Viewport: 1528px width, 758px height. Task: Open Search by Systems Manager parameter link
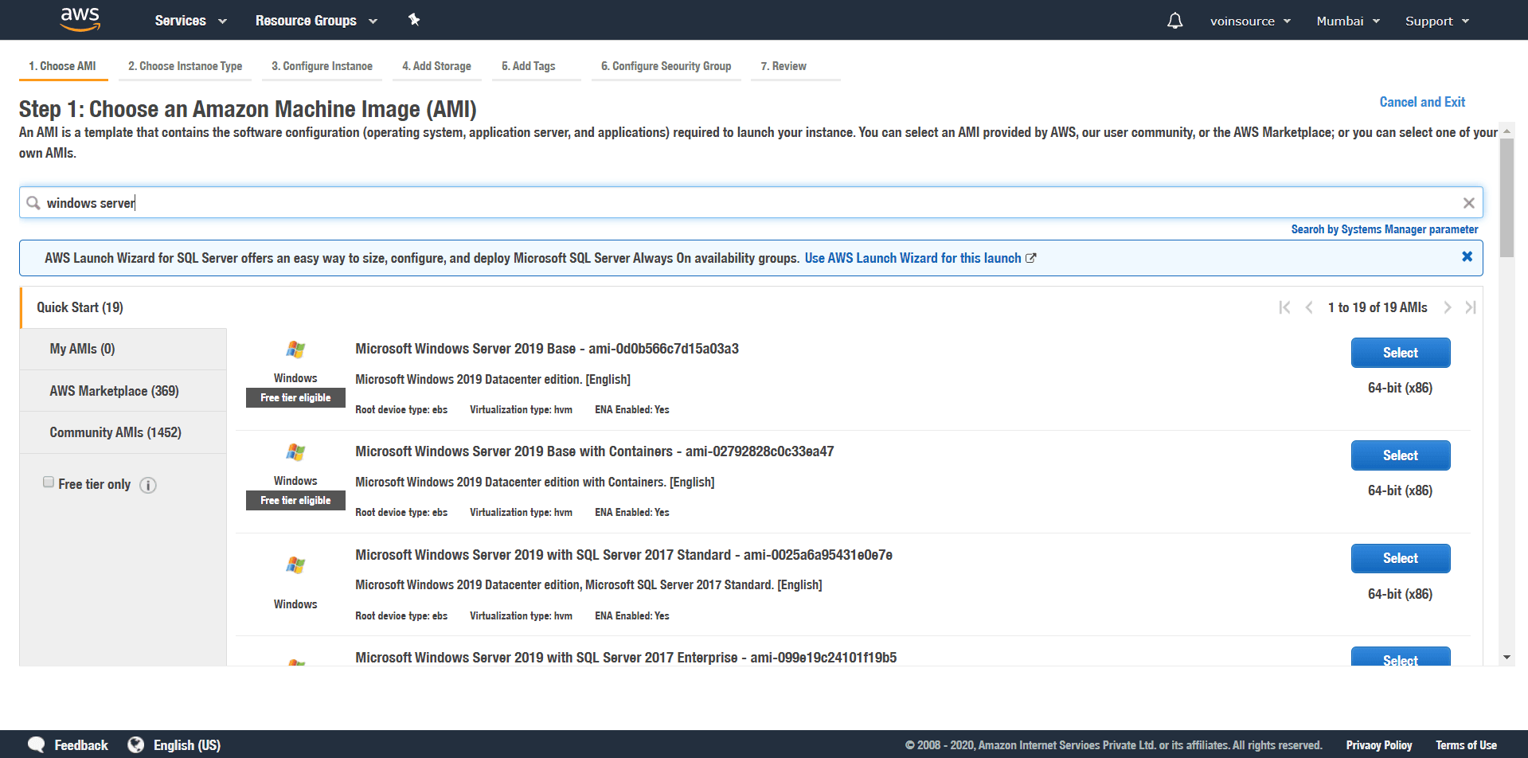point(1384,229)
